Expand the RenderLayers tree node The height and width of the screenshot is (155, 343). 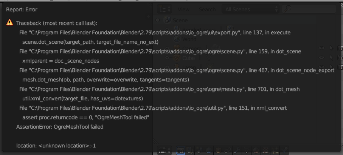[x=167, y=29]
